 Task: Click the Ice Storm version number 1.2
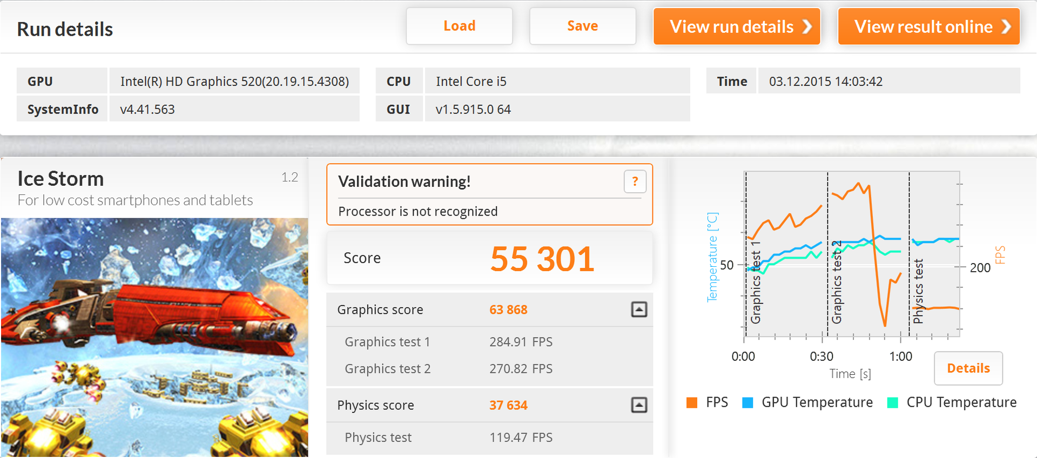[289, 177]
